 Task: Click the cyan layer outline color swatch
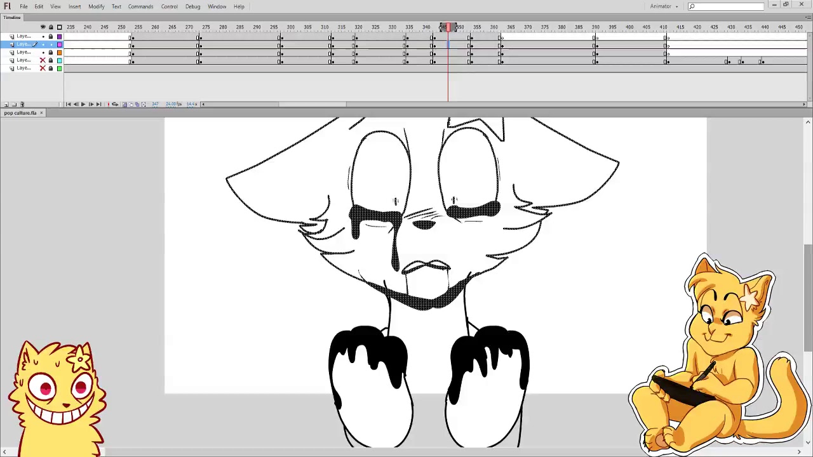[x=59, y=60]
